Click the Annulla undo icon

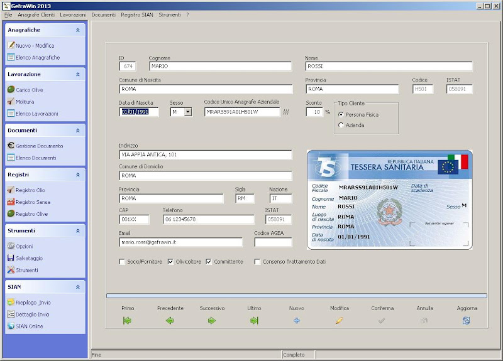[424, 320]
